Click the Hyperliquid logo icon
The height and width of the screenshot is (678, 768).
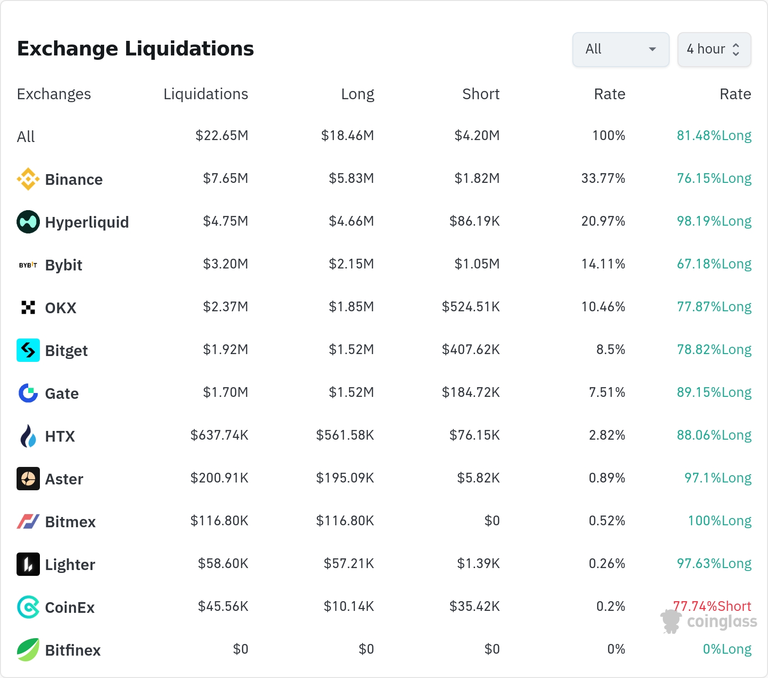(x=28, y=222)
